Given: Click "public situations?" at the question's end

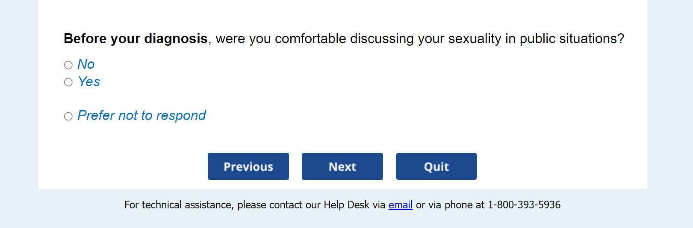Looking at the screenshot, I should 572,39.
